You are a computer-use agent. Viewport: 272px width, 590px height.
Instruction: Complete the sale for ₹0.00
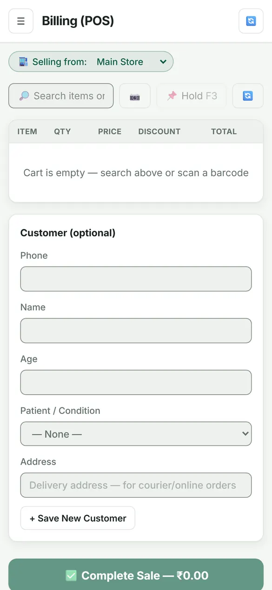[136, 576]
